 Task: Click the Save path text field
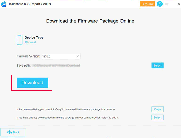(89, 66)
